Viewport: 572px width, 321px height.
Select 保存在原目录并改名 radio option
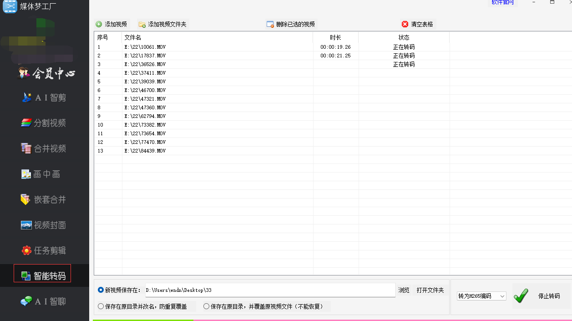click(x=101, y=306)
